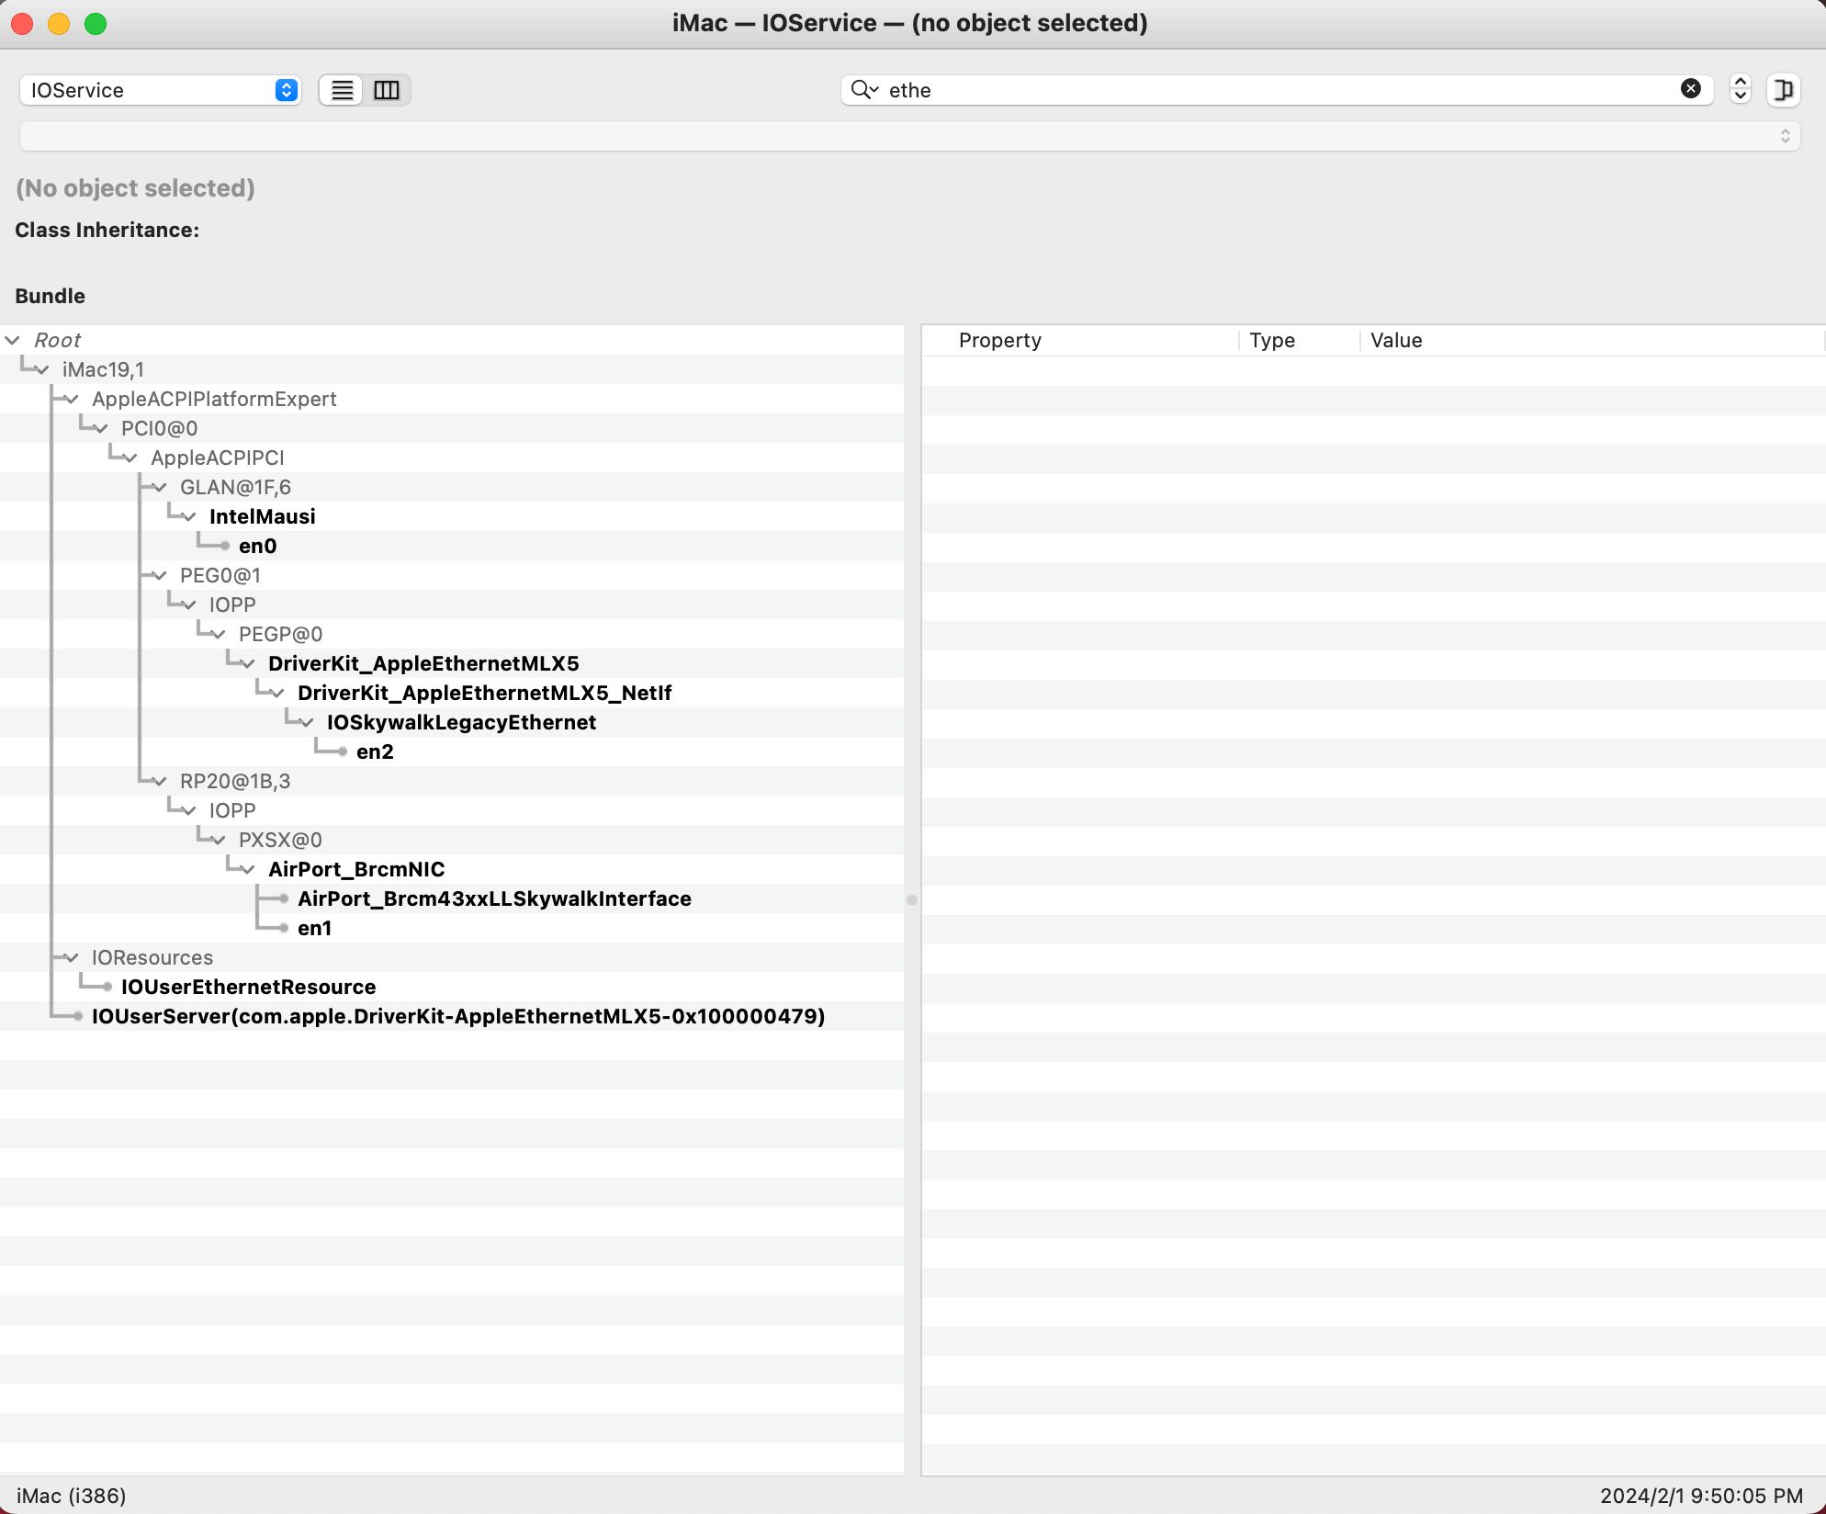The width and height of the screenshot is (1826, 1514).
Task: Click the Value column header
Action: [x=1395, y=340]
